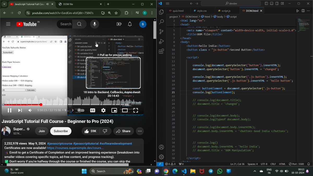Split the VS Code editor right
Screen dimensions: 313x176
[303, 11]
